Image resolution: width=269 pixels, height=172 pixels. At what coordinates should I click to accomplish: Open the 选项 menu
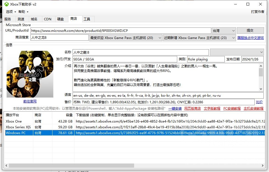pyautogui.click(x=11, y=12)
